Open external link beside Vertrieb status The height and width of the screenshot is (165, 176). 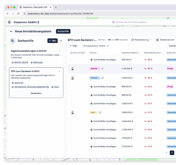pos(102,78)
